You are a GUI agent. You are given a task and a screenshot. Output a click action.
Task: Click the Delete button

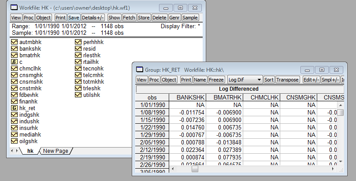[159, 18]
